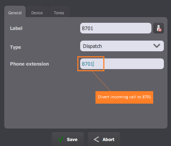Viewport: 171px width, 146px height.
Task: Click the "Phone extension" label text
Action: (x=30, y=64)
